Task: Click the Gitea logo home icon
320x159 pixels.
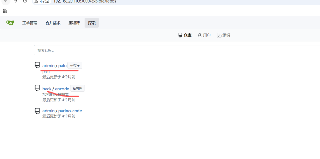Action: tap(10, 23)
